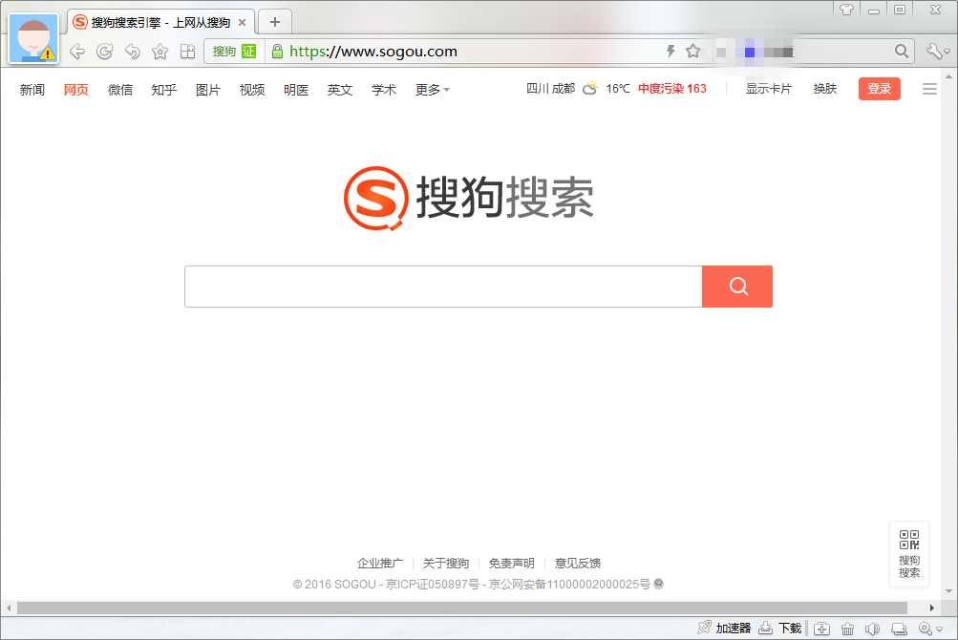Click the undo closed tab icon
Image resolution: width=958 pixels, height=640 pixels.
pyautogui.click(x=132, y=52)
